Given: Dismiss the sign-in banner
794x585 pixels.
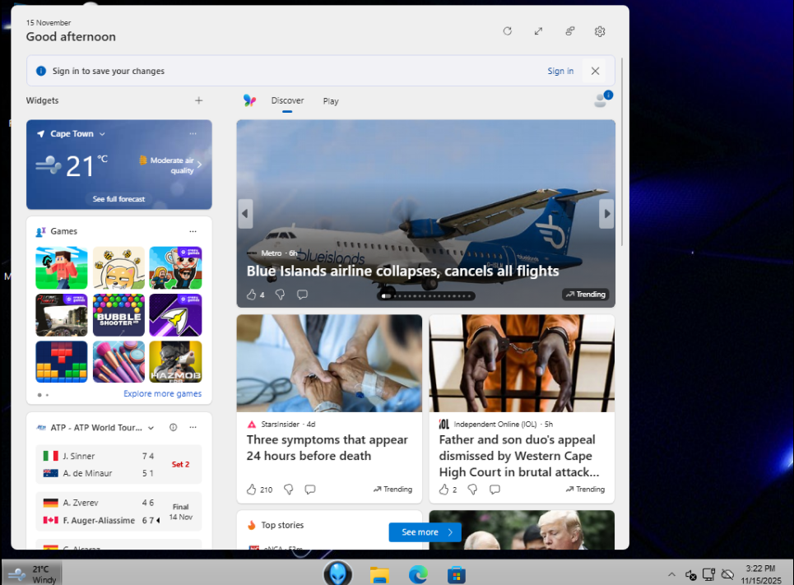Looking at the screenshot, I should [595, 71].
